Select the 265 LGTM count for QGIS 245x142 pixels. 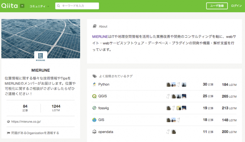click(229, 96)
